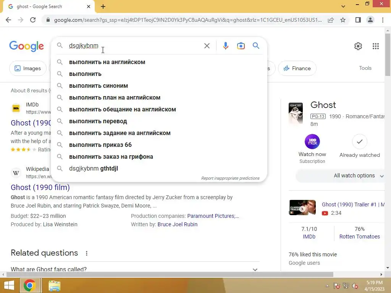This screenshot has width=391, height=293.
Task: Click 'Report inappropriate predictions' link
Action: point(230,179)
